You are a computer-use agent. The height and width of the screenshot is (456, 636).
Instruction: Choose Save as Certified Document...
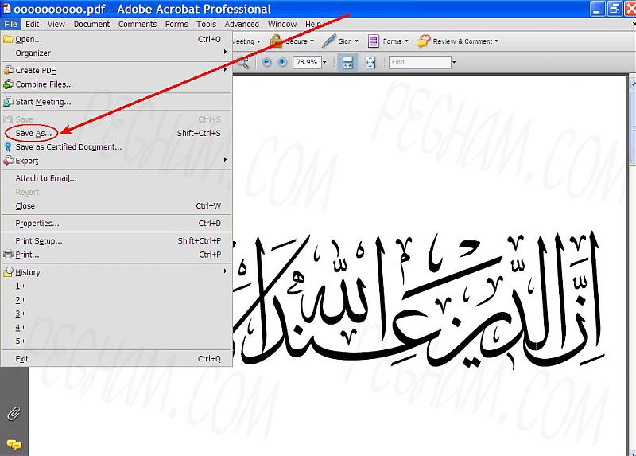tap(116, 147)
